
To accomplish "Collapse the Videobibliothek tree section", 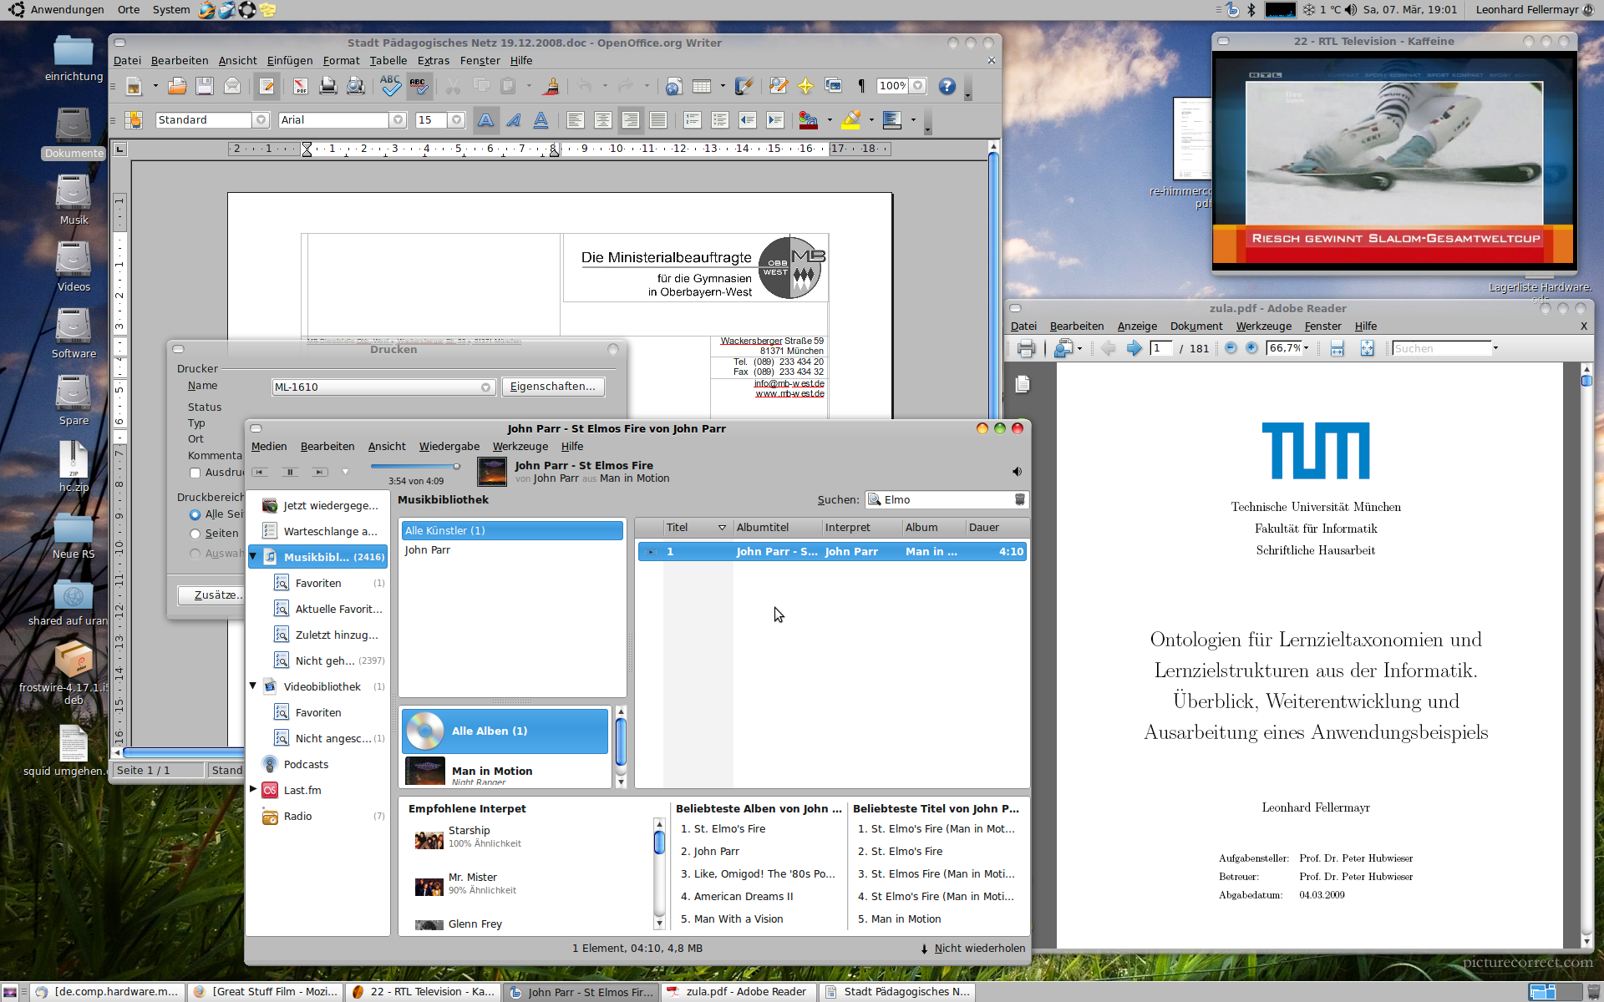I will click(253, 686).
